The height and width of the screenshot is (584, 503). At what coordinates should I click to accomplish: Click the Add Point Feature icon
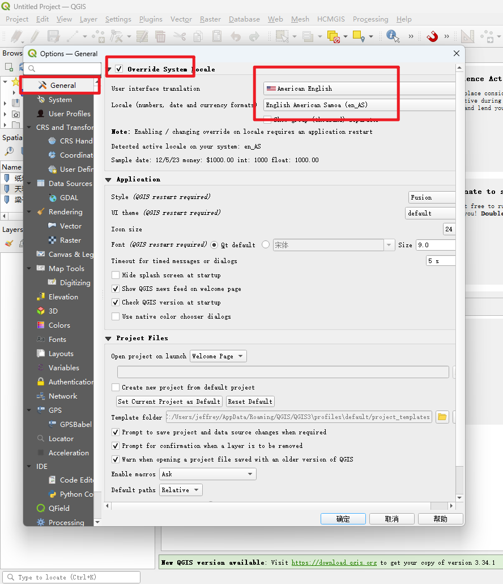point(99,36)
